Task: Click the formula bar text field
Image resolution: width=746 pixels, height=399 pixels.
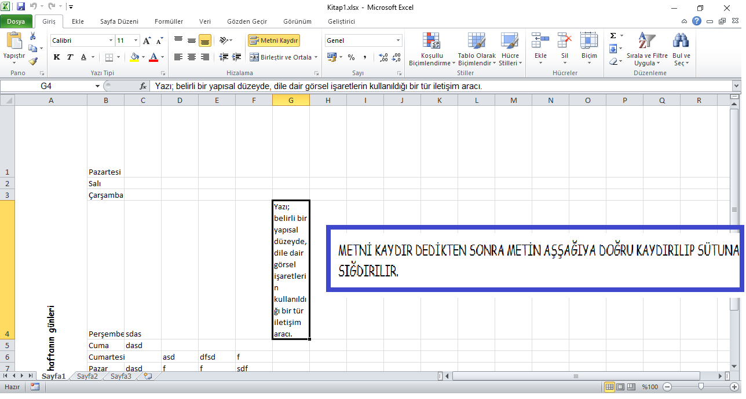Action: tap(440, 86)
